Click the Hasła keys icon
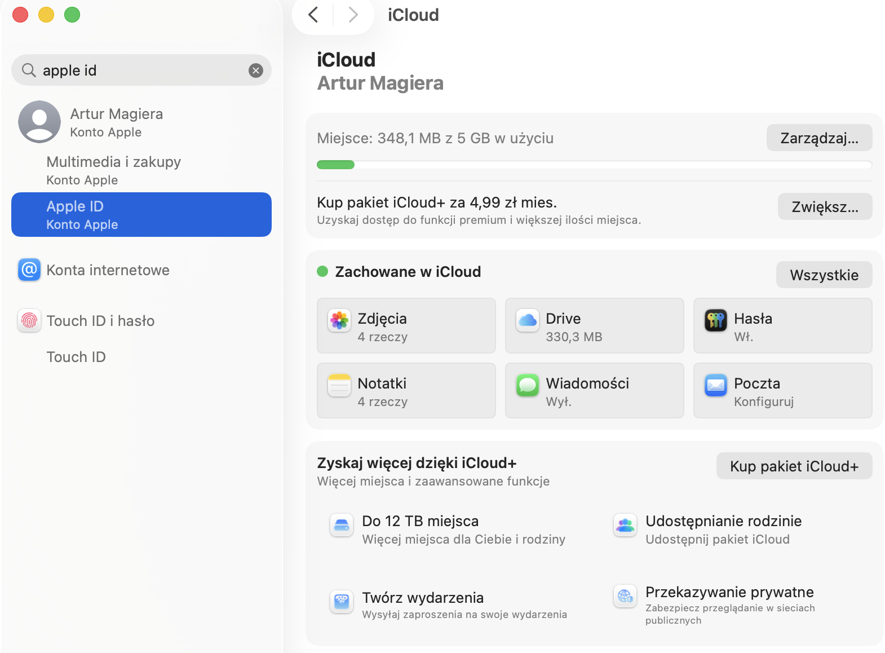Viewport: 885px width, 653px height. pos(716,321)
